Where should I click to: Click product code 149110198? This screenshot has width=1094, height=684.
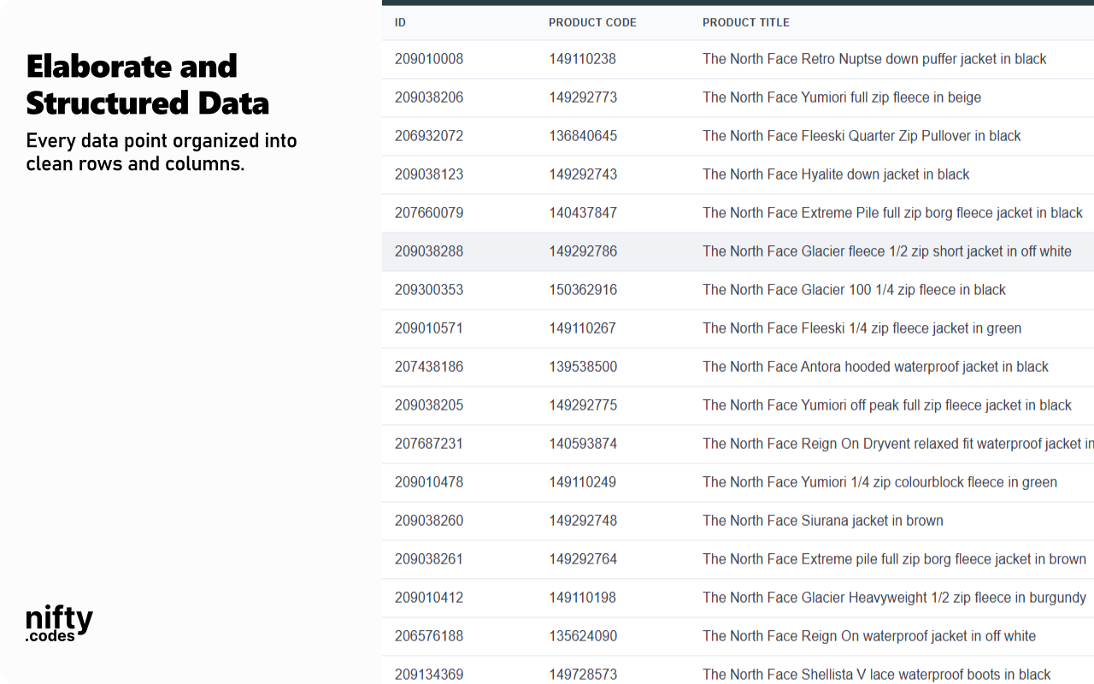click(583, 598)
